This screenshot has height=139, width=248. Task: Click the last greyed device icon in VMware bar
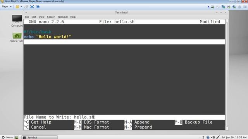pyautogui.click(x=245, y=7)
